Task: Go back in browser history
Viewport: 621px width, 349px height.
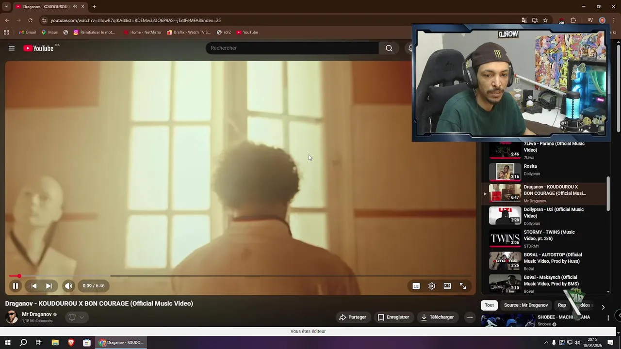Action: pos(7,20)
